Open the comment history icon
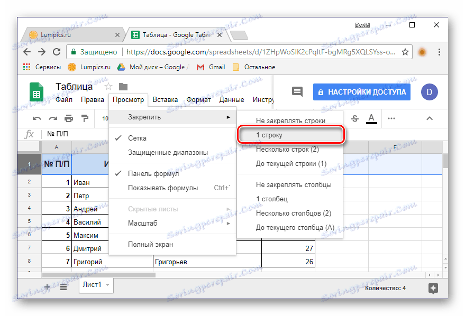 pos(296,91)
